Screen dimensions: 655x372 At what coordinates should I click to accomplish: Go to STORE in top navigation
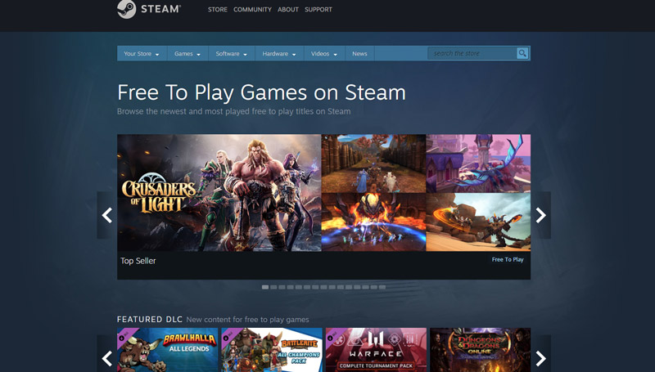tap(218, 9)
